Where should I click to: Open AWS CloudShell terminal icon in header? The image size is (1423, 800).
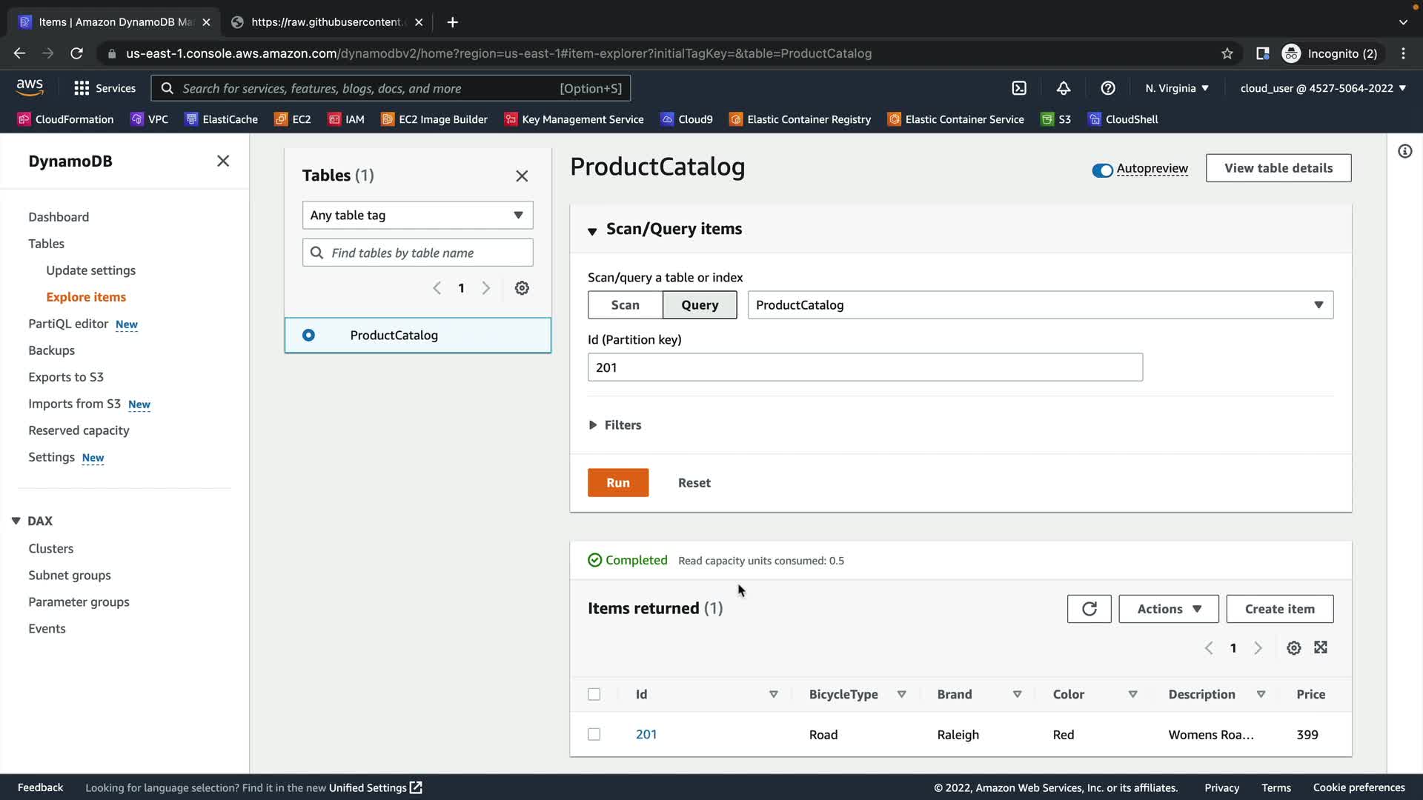1019,88
